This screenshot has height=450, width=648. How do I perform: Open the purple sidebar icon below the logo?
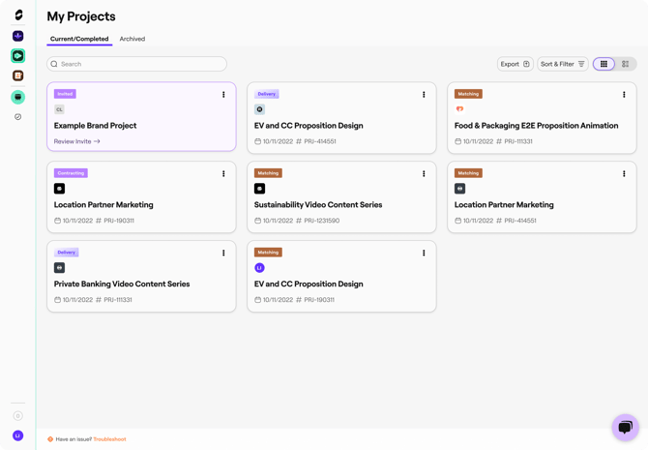17,36
